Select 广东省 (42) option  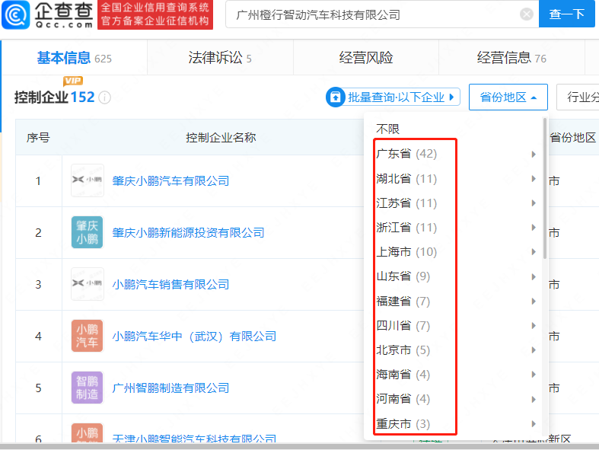point(406,154)
